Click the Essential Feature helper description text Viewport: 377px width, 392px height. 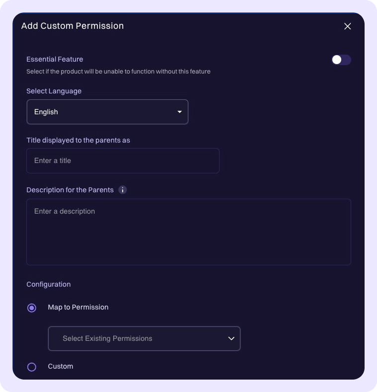click(118, 72)
